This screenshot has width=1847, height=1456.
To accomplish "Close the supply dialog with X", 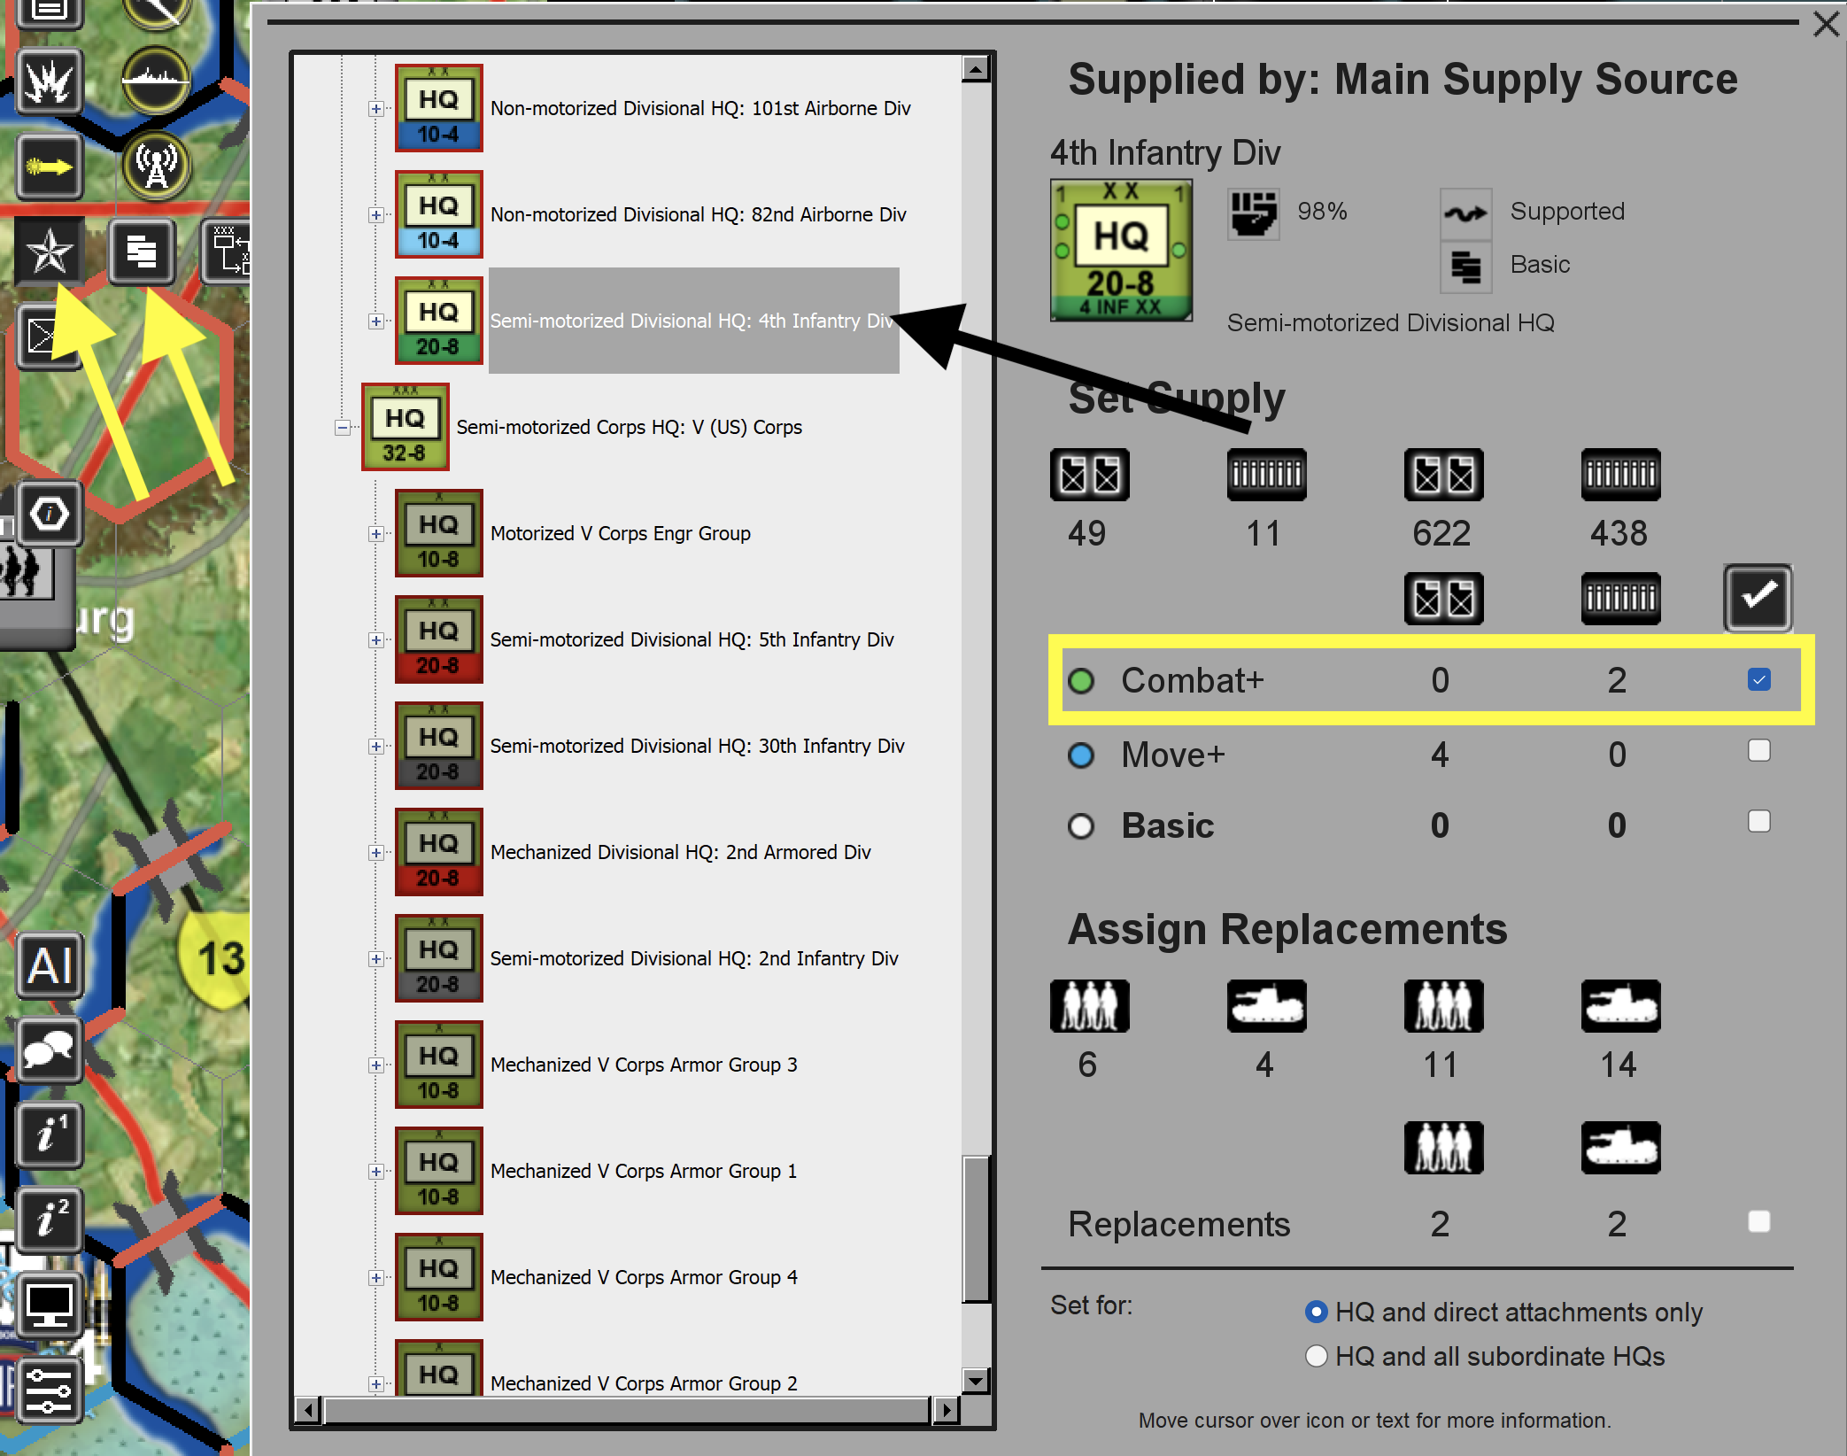I will 1826,24.
